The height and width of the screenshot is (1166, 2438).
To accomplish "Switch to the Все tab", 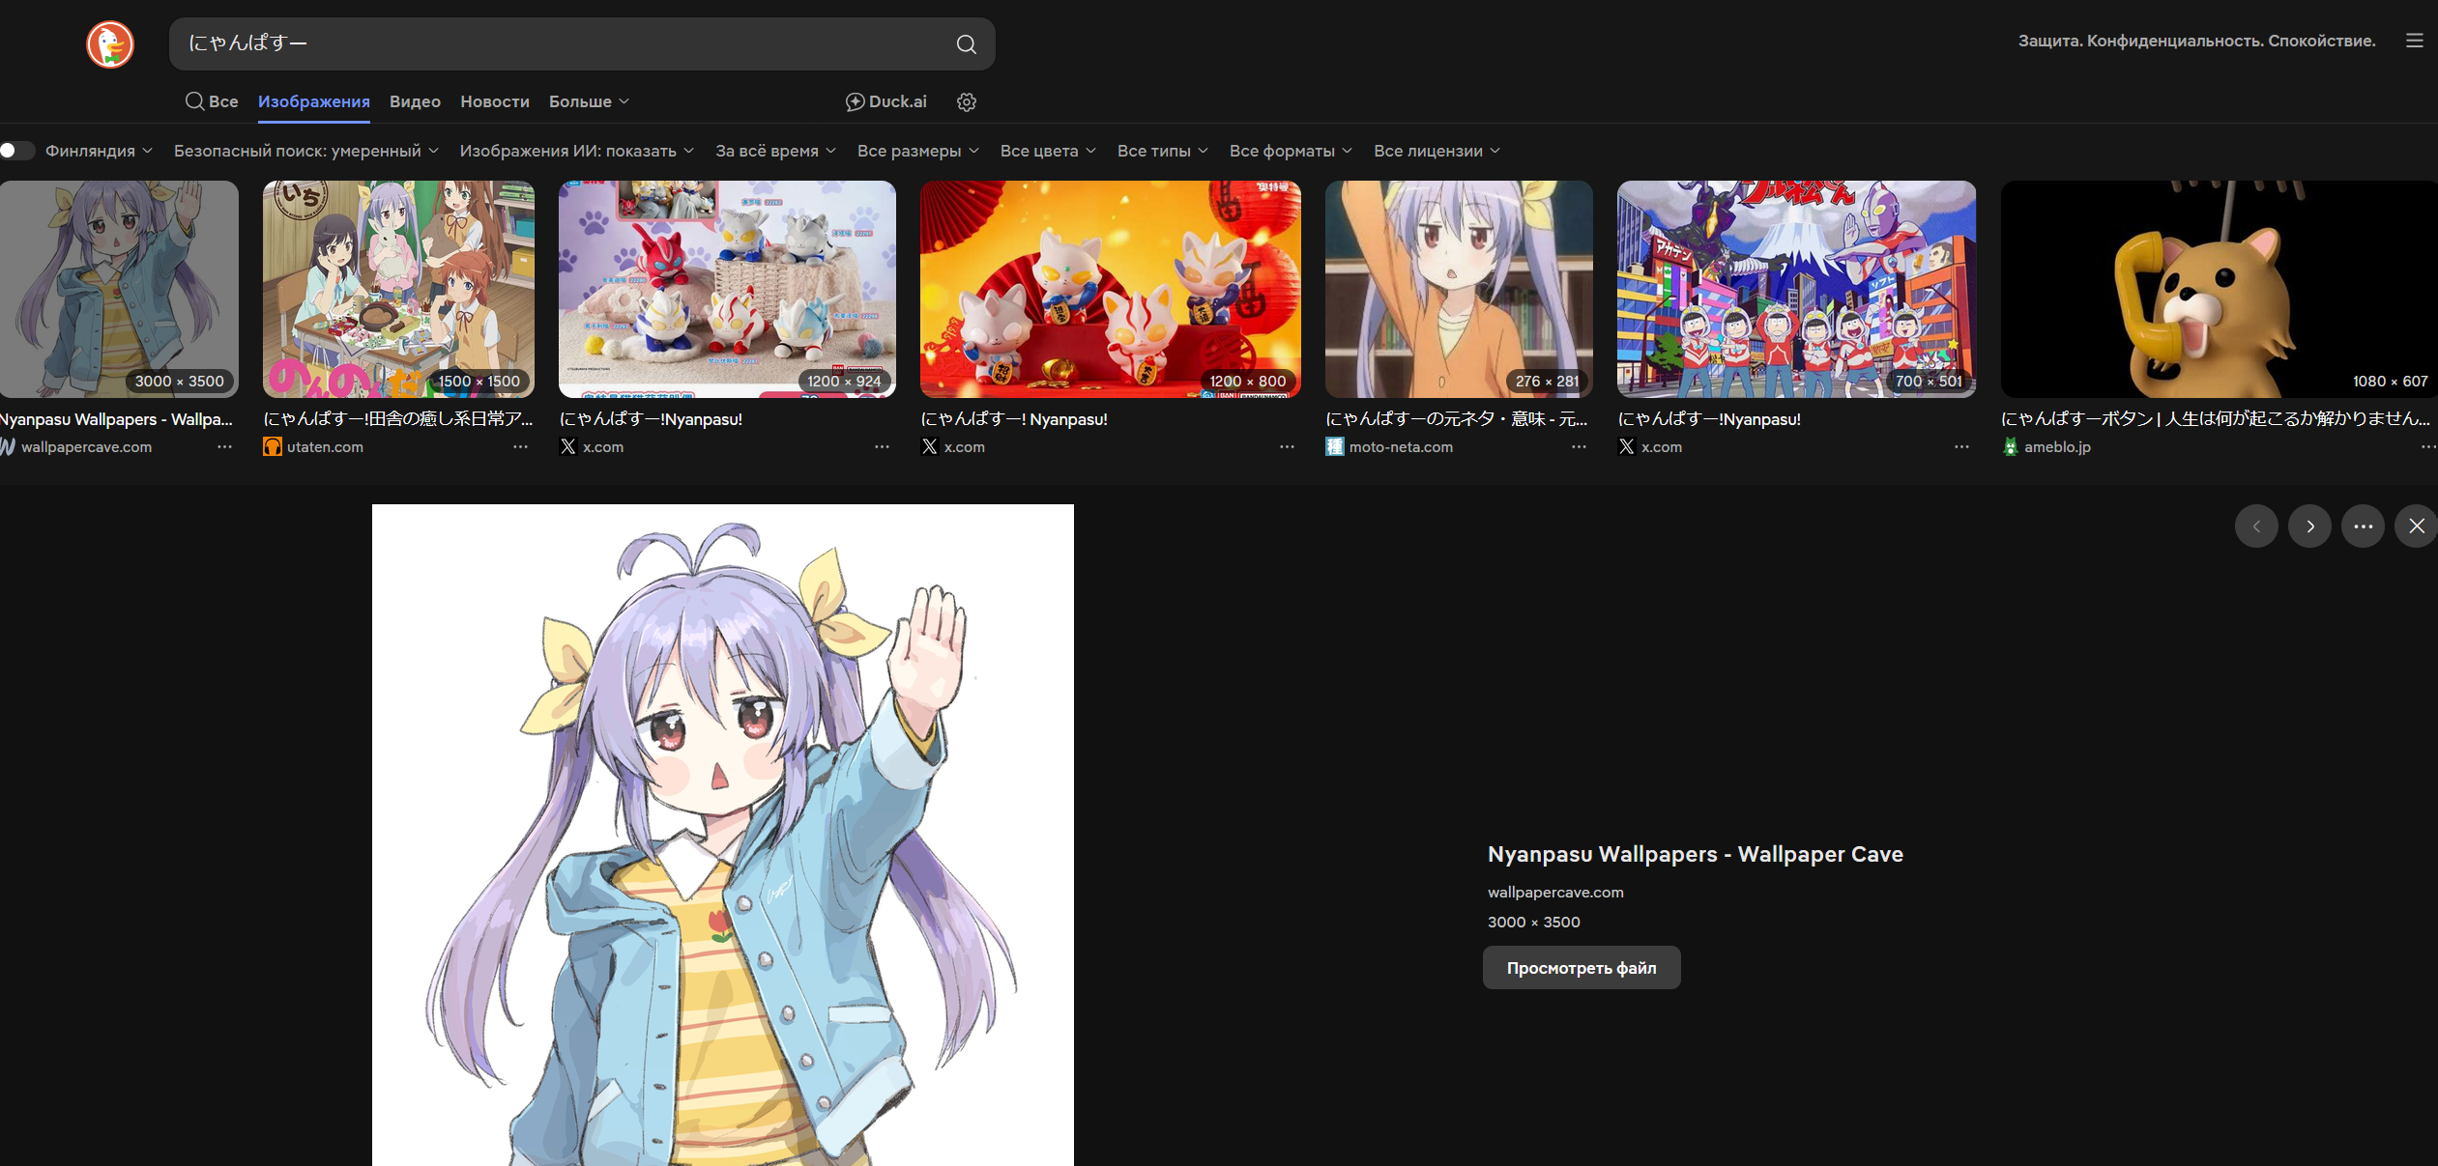I will 212,101.
